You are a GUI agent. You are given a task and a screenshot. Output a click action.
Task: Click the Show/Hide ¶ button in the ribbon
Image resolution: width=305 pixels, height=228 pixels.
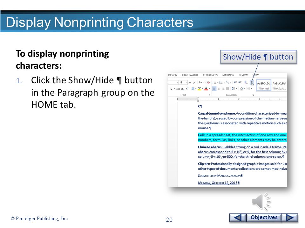click(252, 83)
